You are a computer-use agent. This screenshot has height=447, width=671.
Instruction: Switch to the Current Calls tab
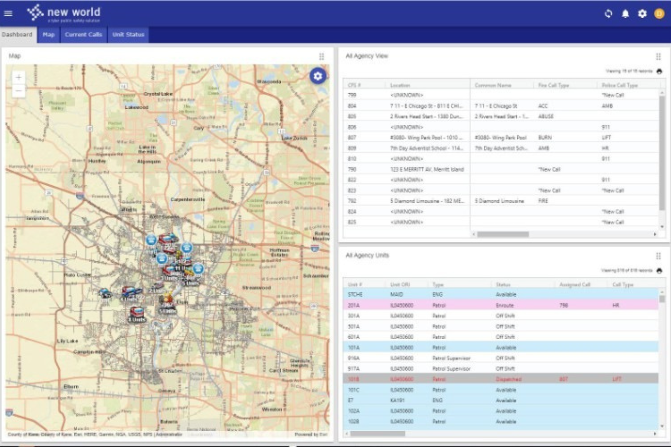pos(83,34)
